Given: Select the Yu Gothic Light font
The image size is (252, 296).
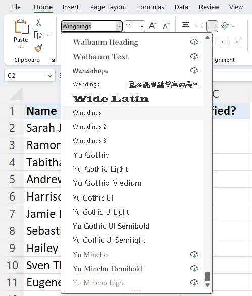Looking at the screenshot, I should (132, 169).
